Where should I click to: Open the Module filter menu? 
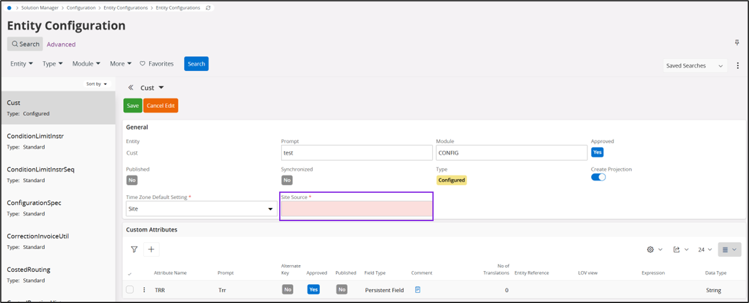coord(86,64)
